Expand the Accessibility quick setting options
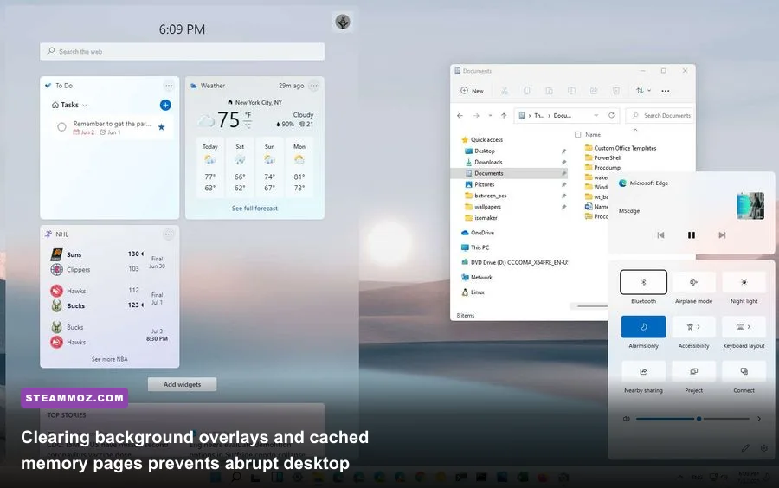 click(x=699, y=327)
